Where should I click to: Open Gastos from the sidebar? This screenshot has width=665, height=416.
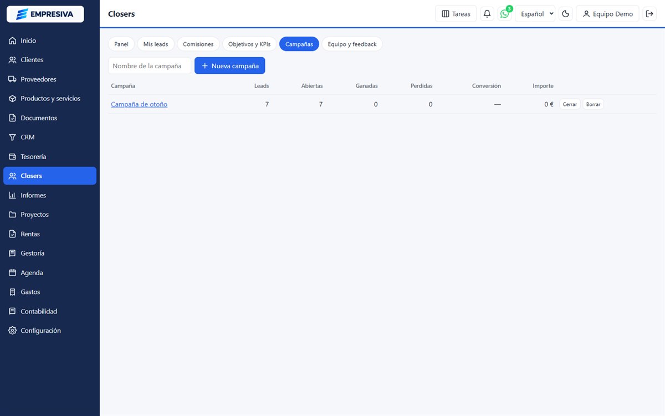click(x=50, y=292)
